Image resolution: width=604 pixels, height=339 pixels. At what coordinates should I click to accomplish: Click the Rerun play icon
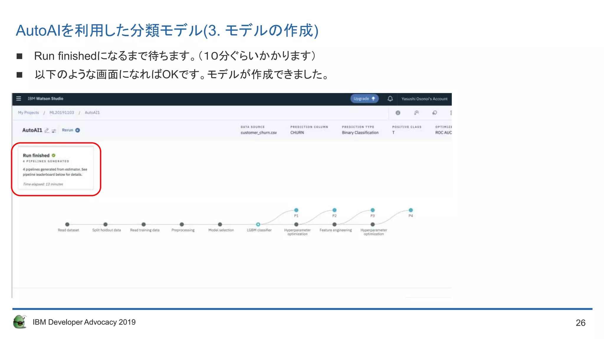78,130
